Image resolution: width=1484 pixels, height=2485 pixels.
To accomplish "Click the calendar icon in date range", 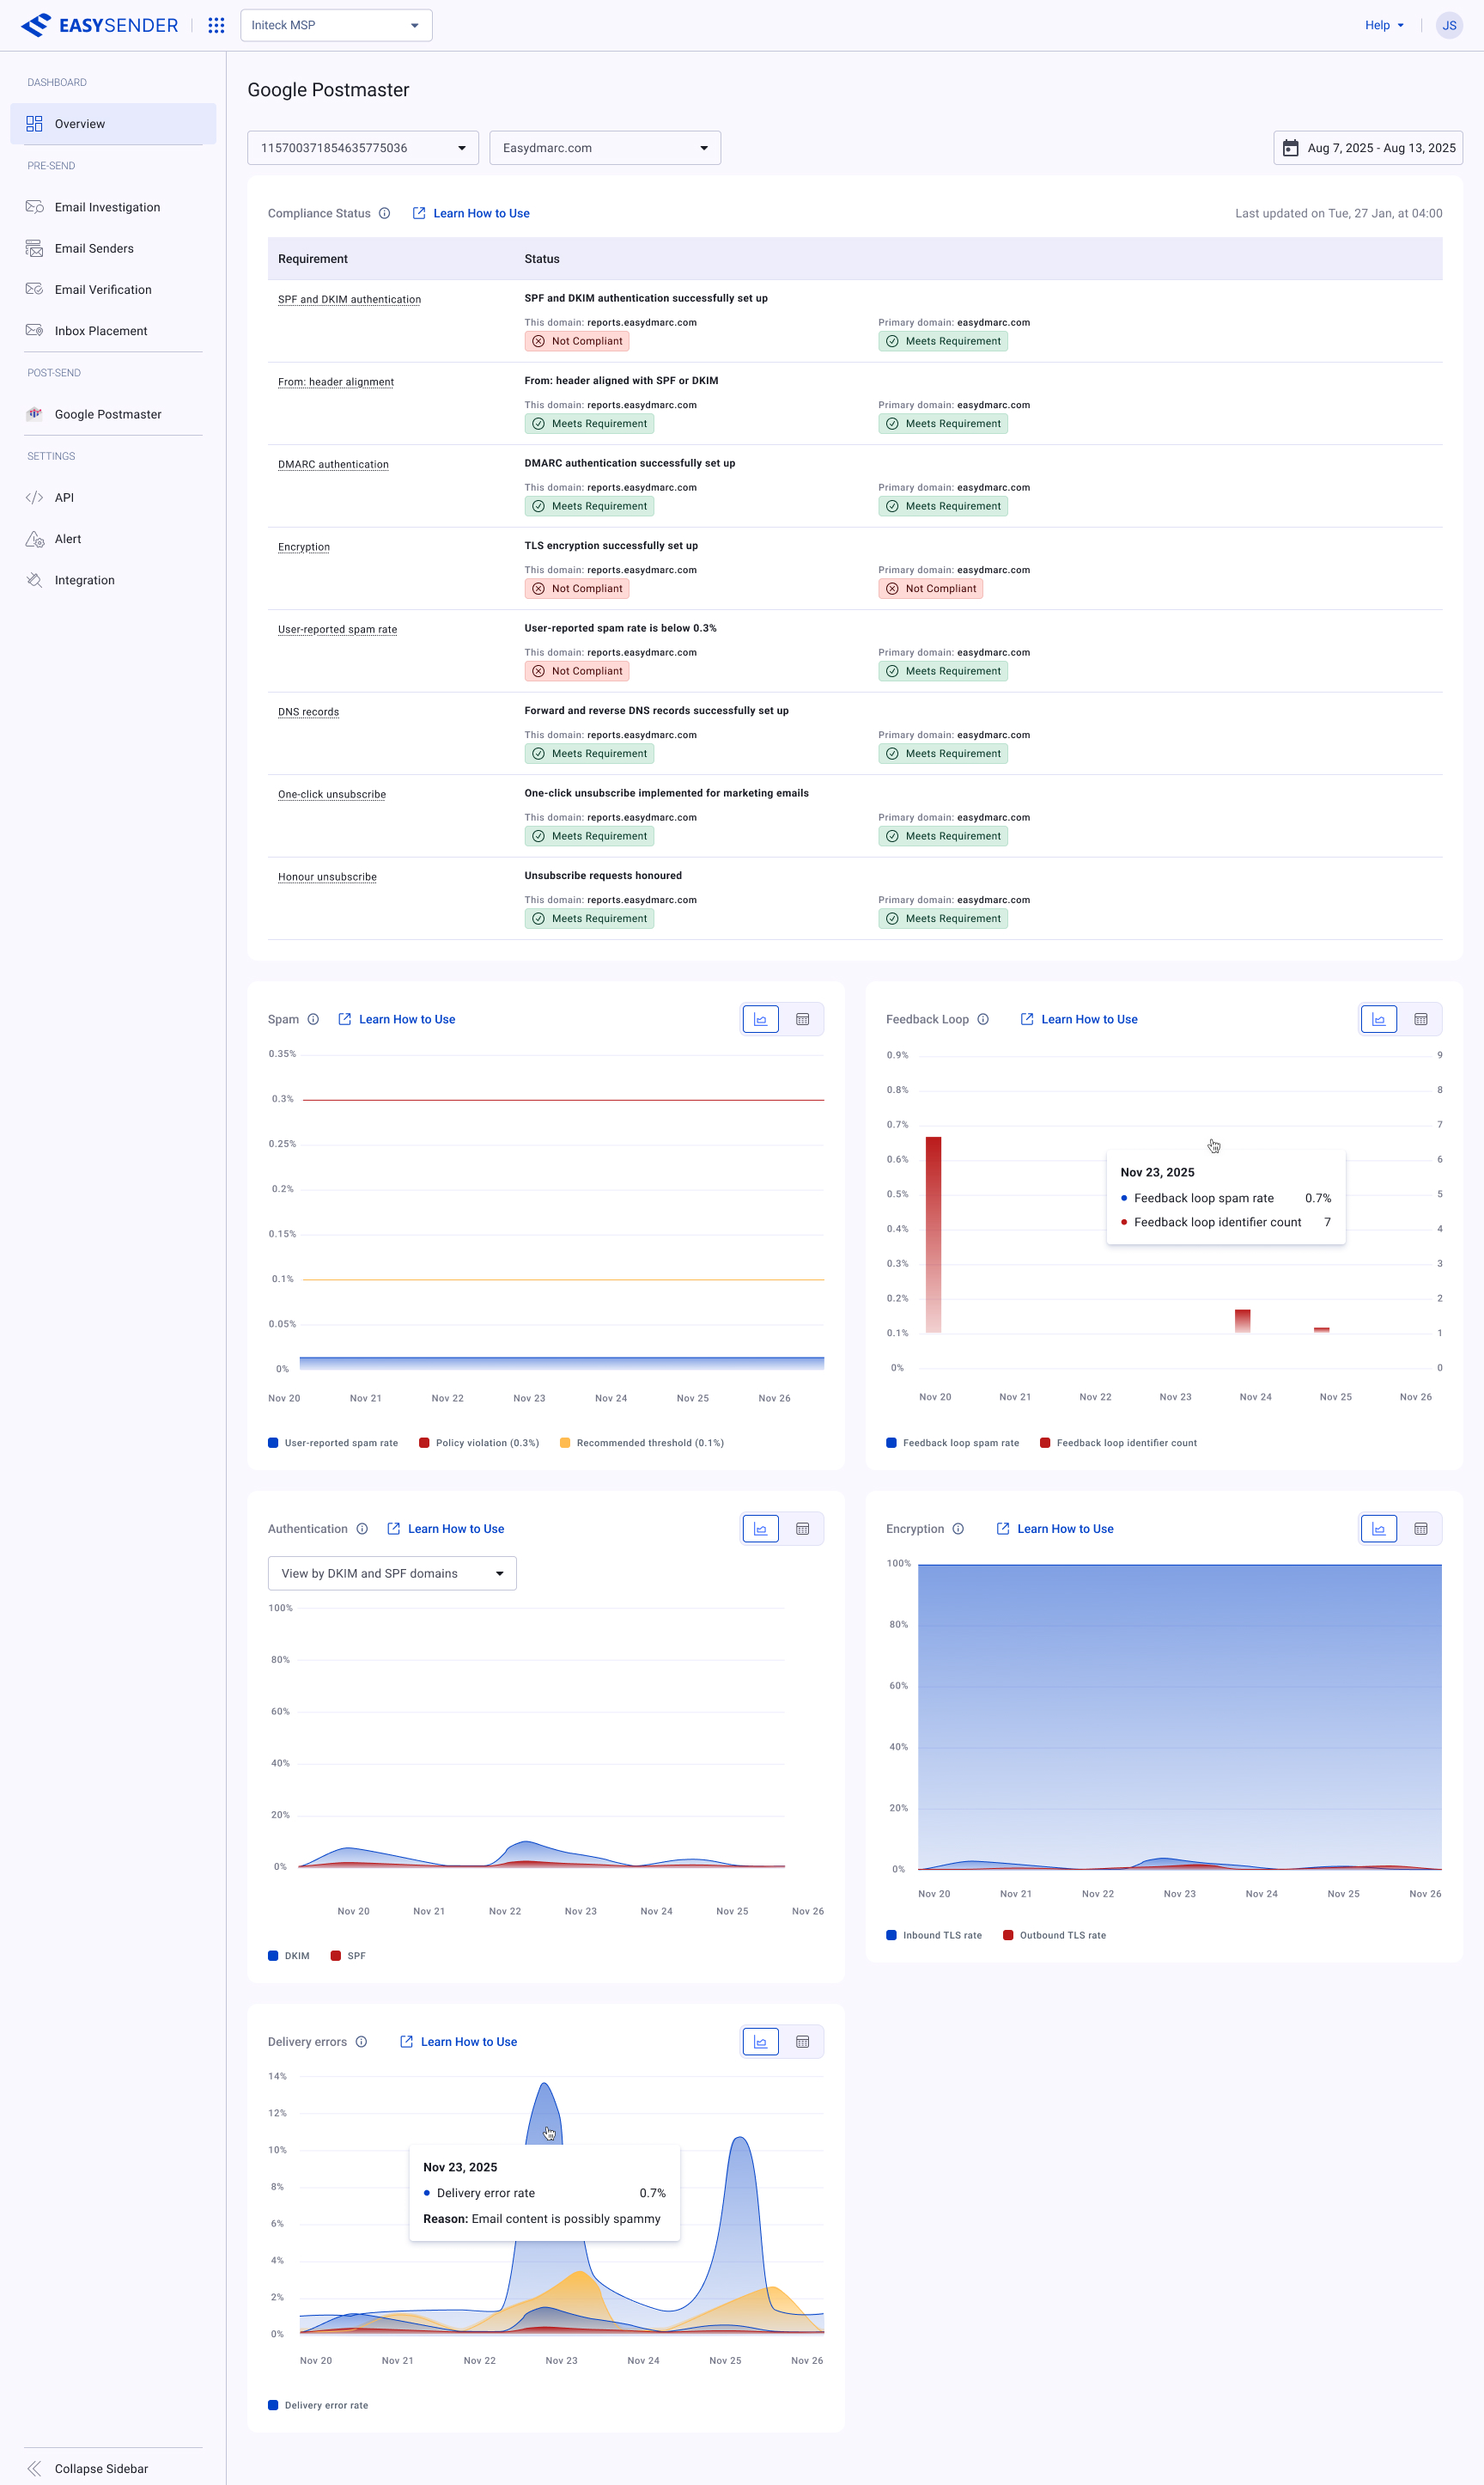I will pos(1291,148).
